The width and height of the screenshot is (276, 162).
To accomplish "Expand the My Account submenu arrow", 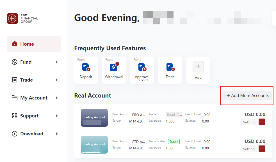I will (57, 98).
